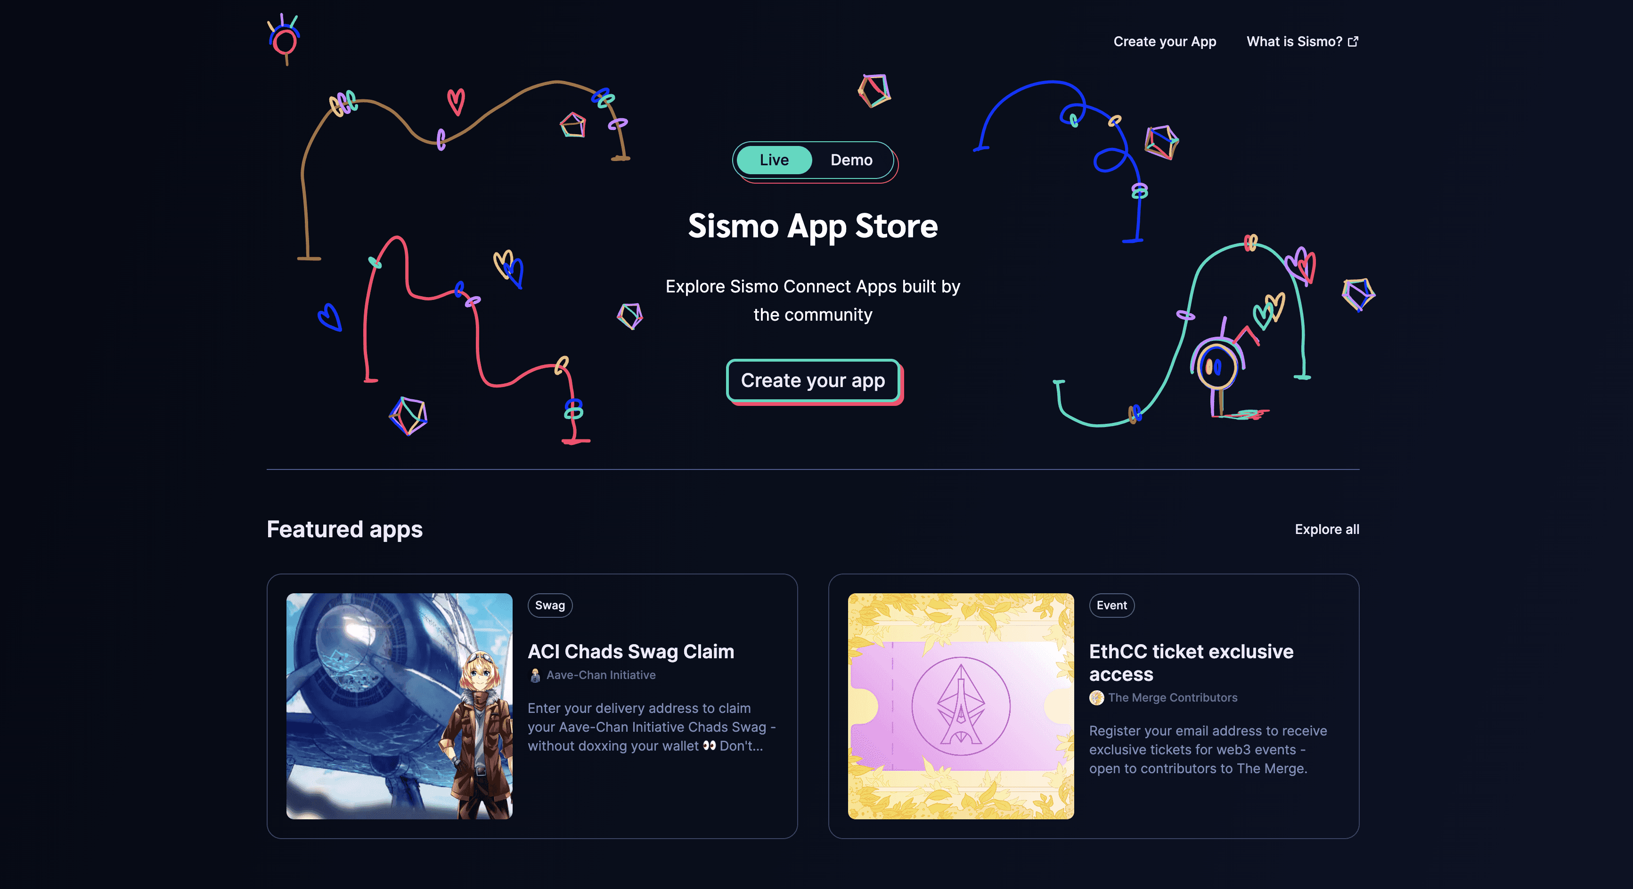Open EthCC ticket exclusive access title

[1191, 663]
